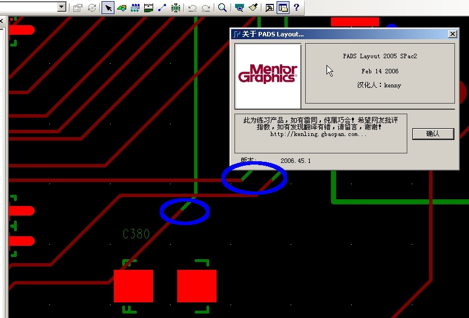Toggle the Project Explorer icon

click(x=283, y=8)
